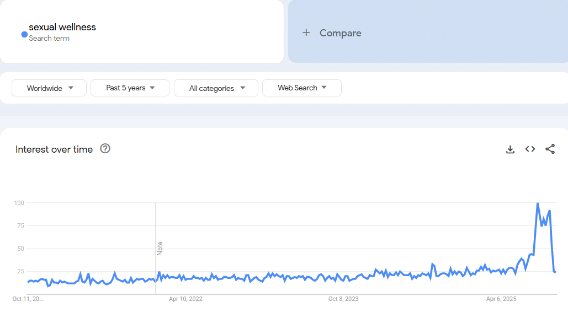Open the Worldwide region dropdown
The image size is (568, 318).
tap(49, 88)
